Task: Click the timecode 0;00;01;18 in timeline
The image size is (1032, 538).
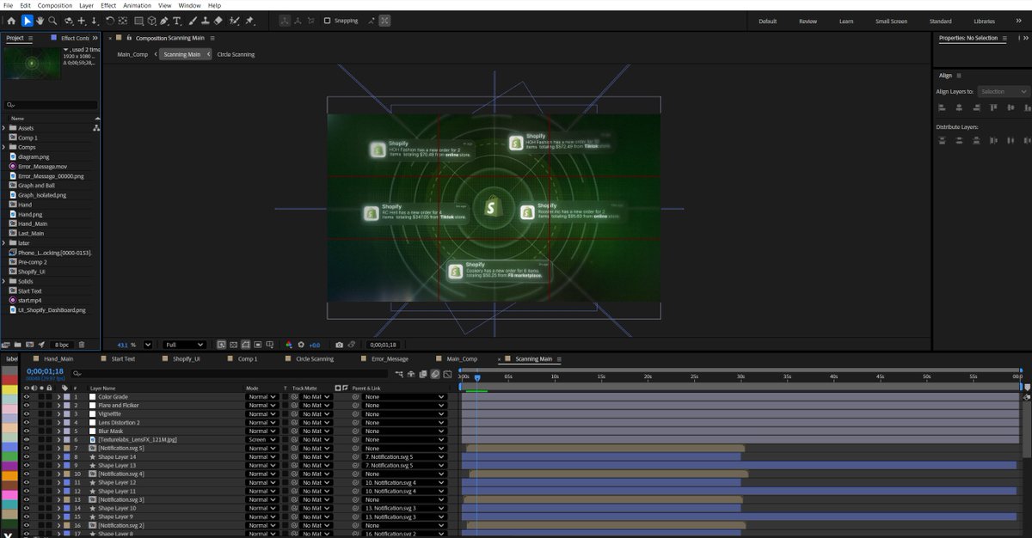Action: pyautogui.click(x=45, y=371)
